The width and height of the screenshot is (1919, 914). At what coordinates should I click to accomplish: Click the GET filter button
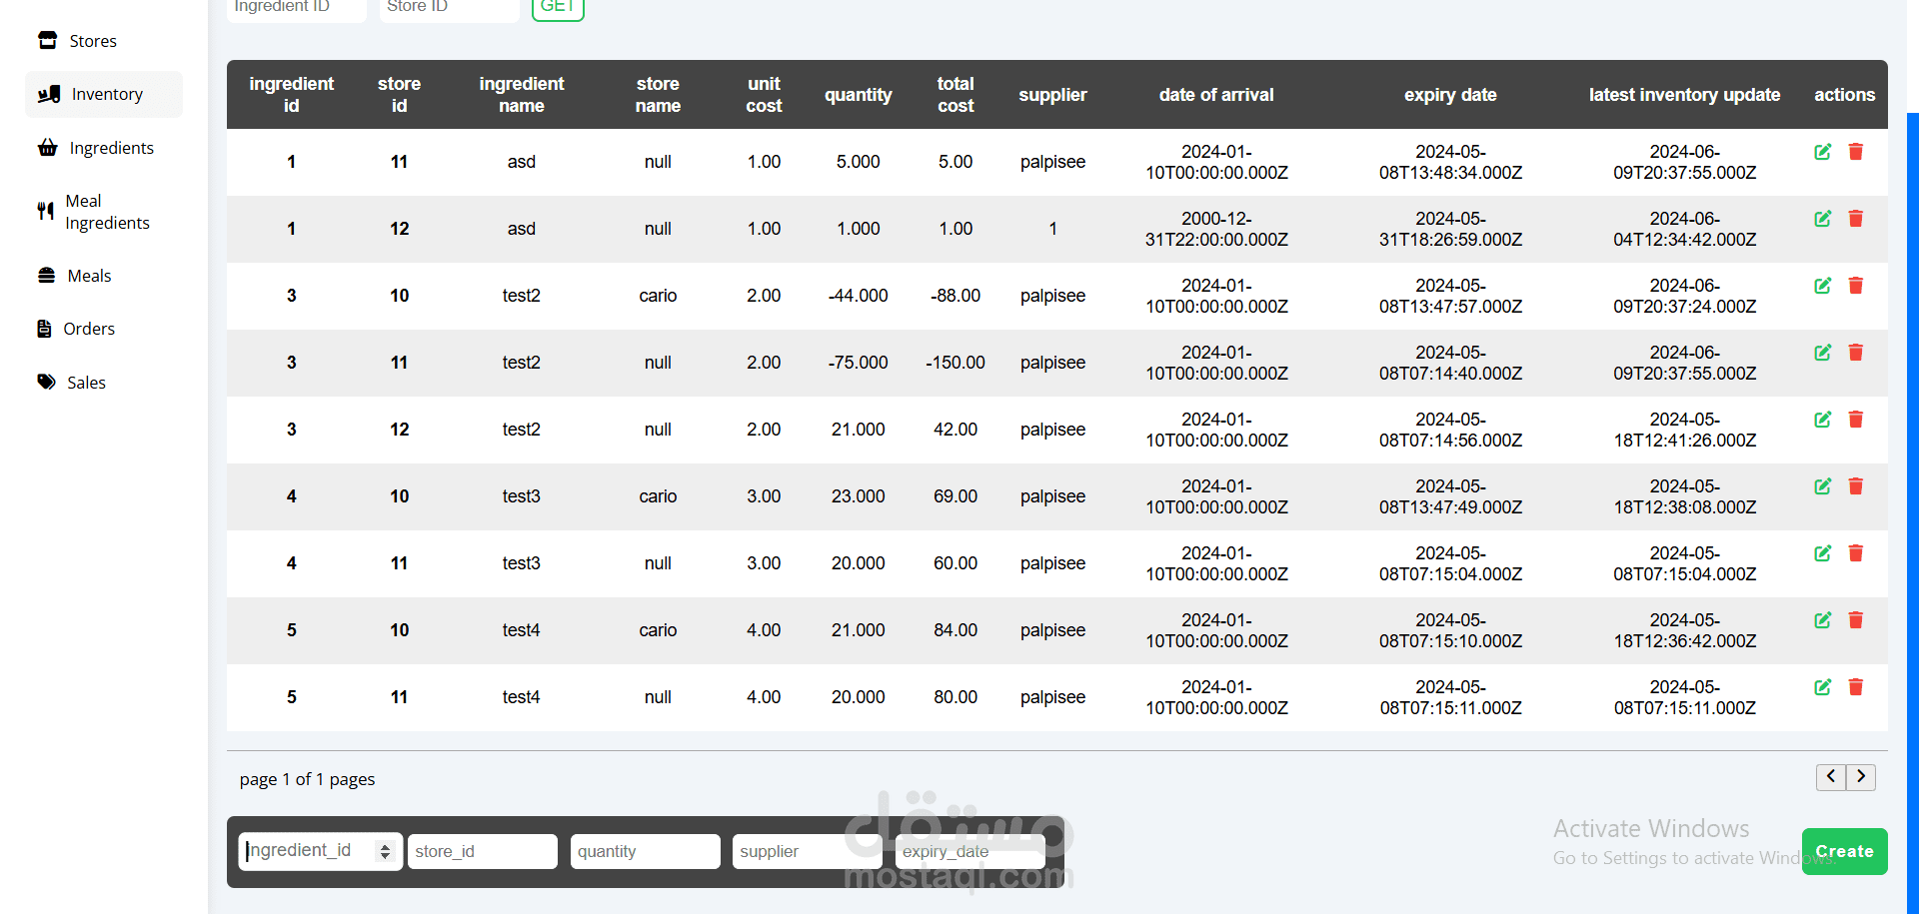[x=558, y=7]
